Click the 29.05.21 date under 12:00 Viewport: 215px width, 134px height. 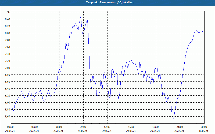point(107,131)
